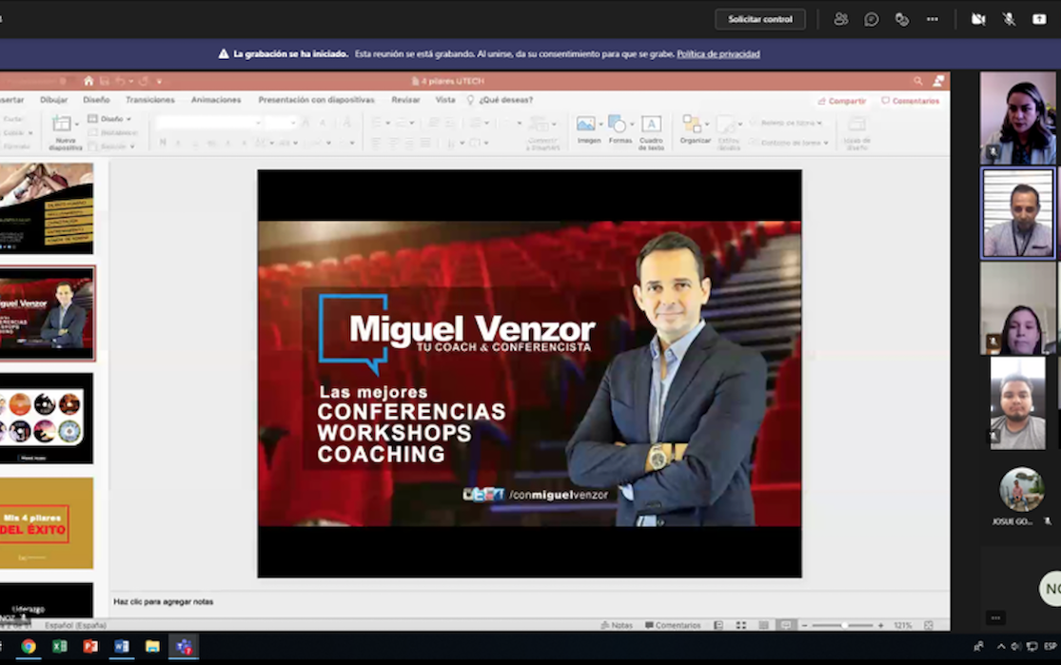Click the save icon in PowerPoint title bar

(105, 81)
